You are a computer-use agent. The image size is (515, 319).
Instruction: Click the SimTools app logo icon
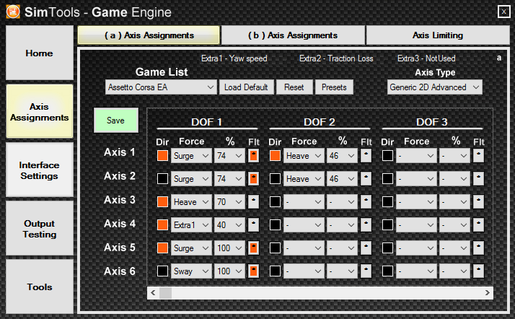[13, 12]
